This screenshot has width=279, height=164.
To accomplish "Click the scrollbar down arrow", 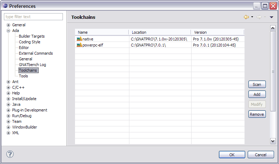I will (x=273, y=141).
